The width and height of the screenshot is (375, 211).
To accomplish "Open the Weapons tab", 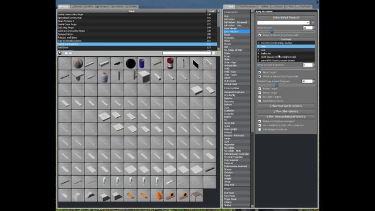I will (103, 6).
